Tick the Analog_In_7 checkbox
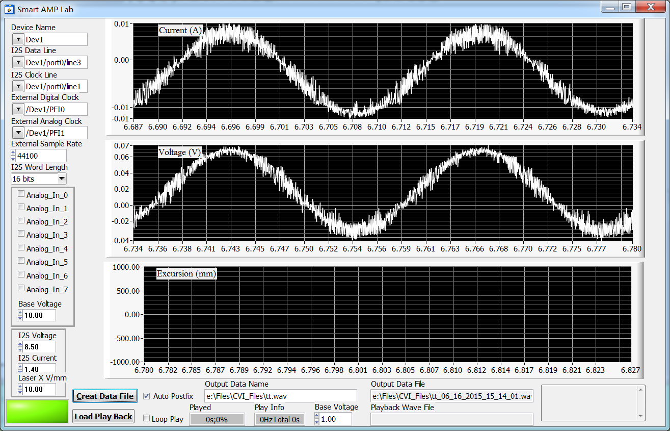The image size is (670, 431). [21, 289]
